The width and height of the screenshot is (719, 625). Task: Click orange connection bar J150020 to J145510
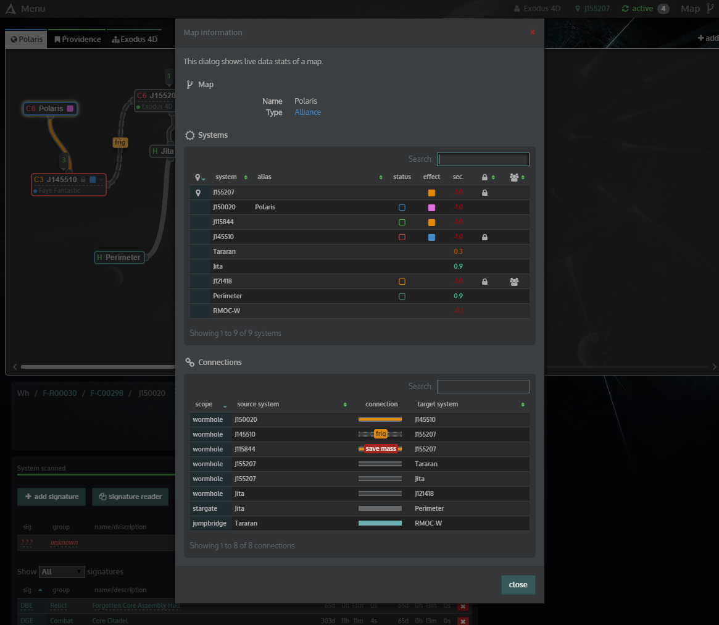tap(380, 419)
